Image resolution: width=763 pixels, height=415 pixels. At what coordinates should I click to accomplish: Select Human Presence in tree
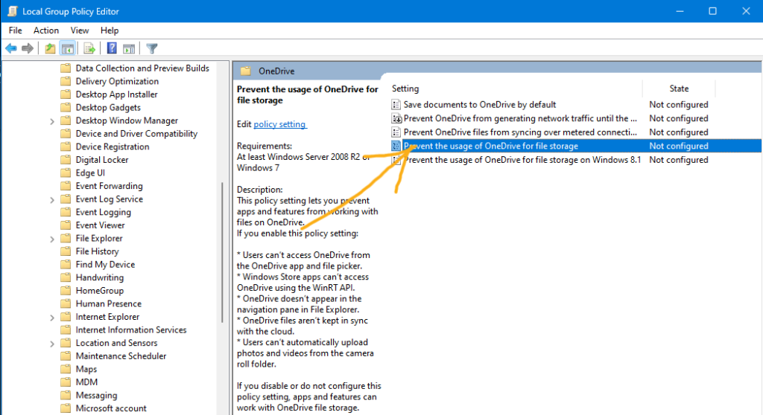[x=109, y=303]
